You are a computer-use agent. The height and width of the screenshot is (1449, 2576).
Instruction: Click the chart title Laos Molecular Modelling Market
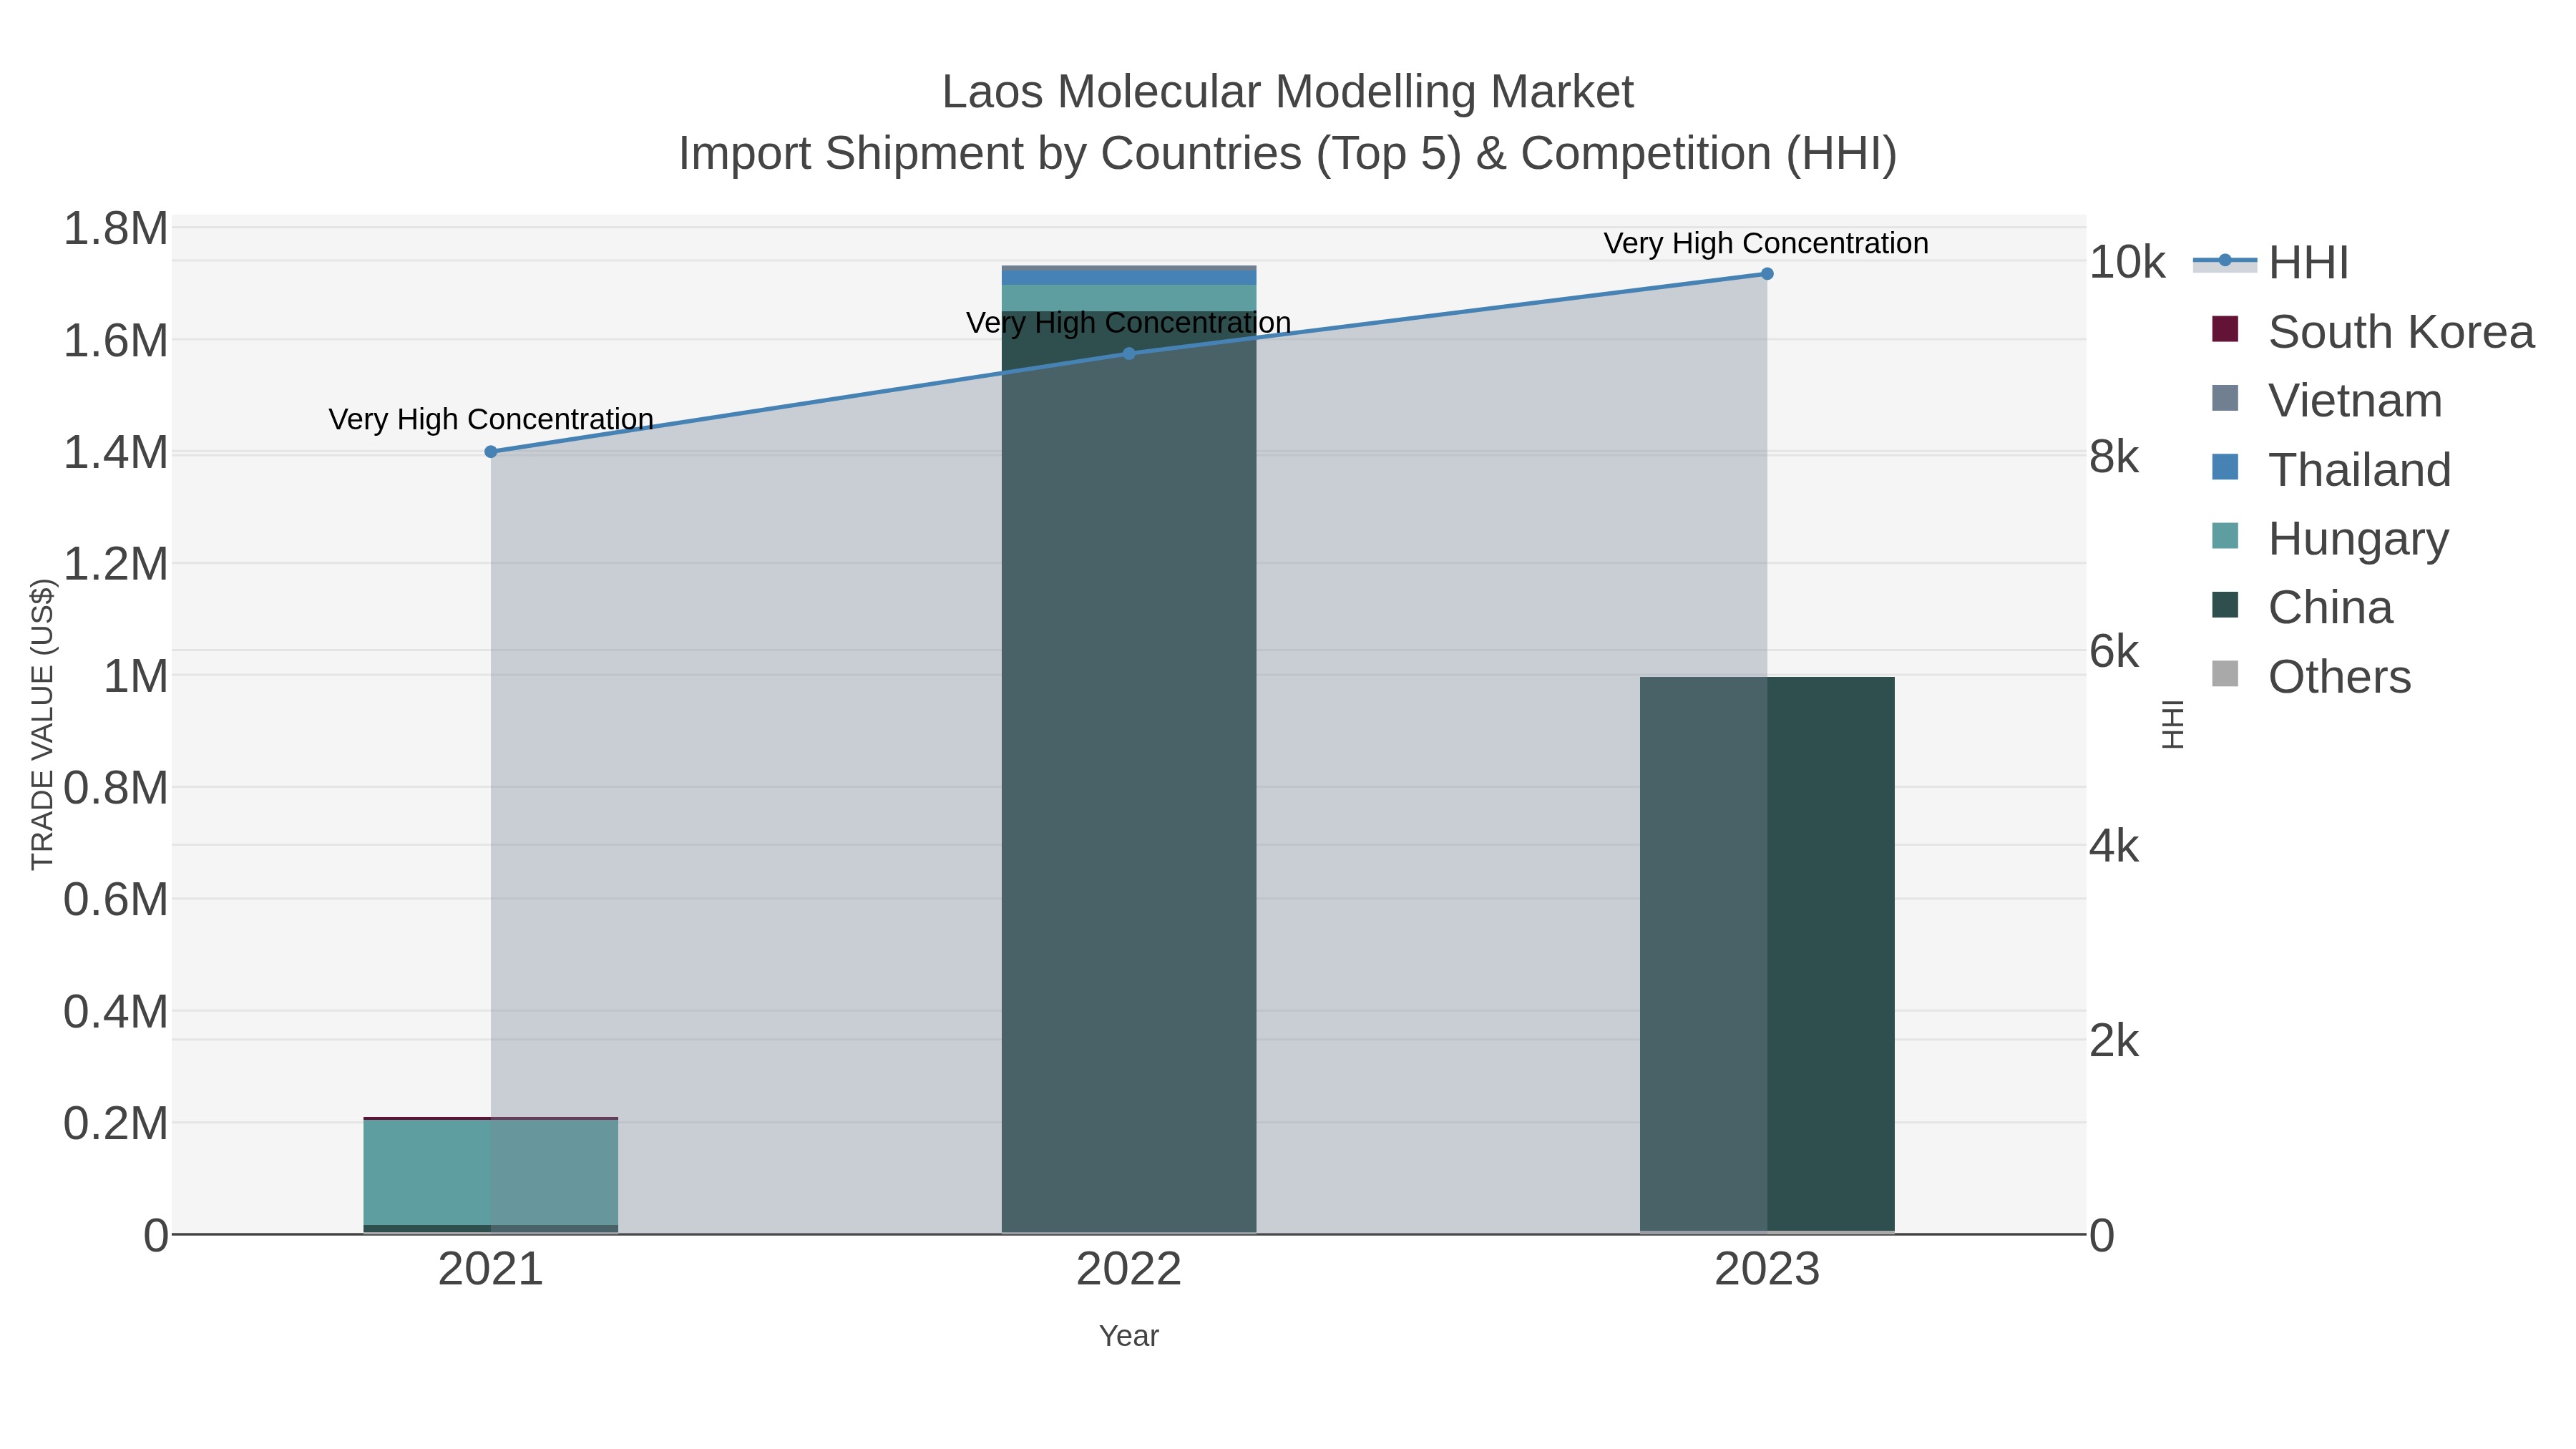click(x=1288, y=92)
